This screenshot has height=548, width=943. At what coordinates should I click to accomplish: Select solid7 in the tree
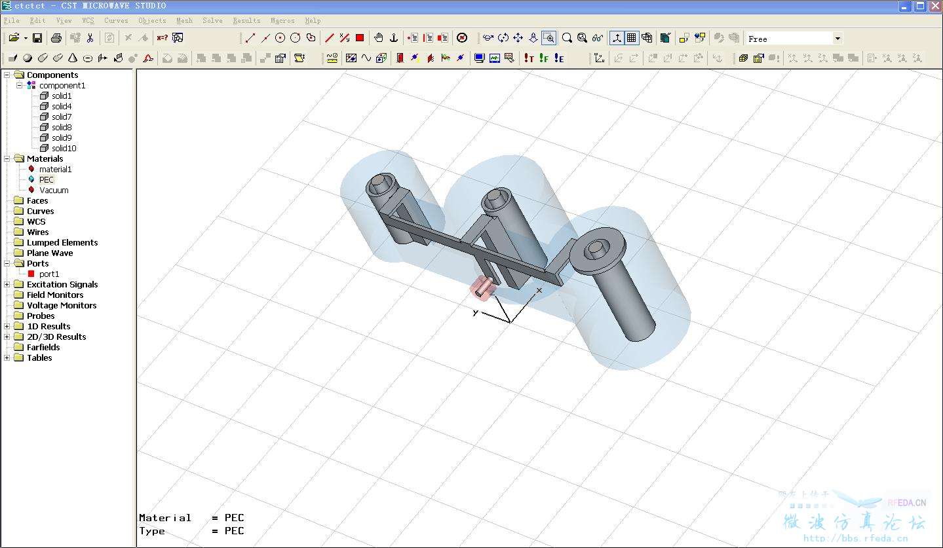(62, 117)
